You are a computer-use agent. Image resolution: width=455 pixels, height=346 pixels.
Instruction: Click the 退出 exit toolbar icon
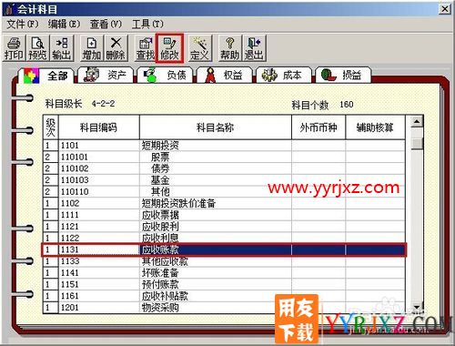[254, 48]
